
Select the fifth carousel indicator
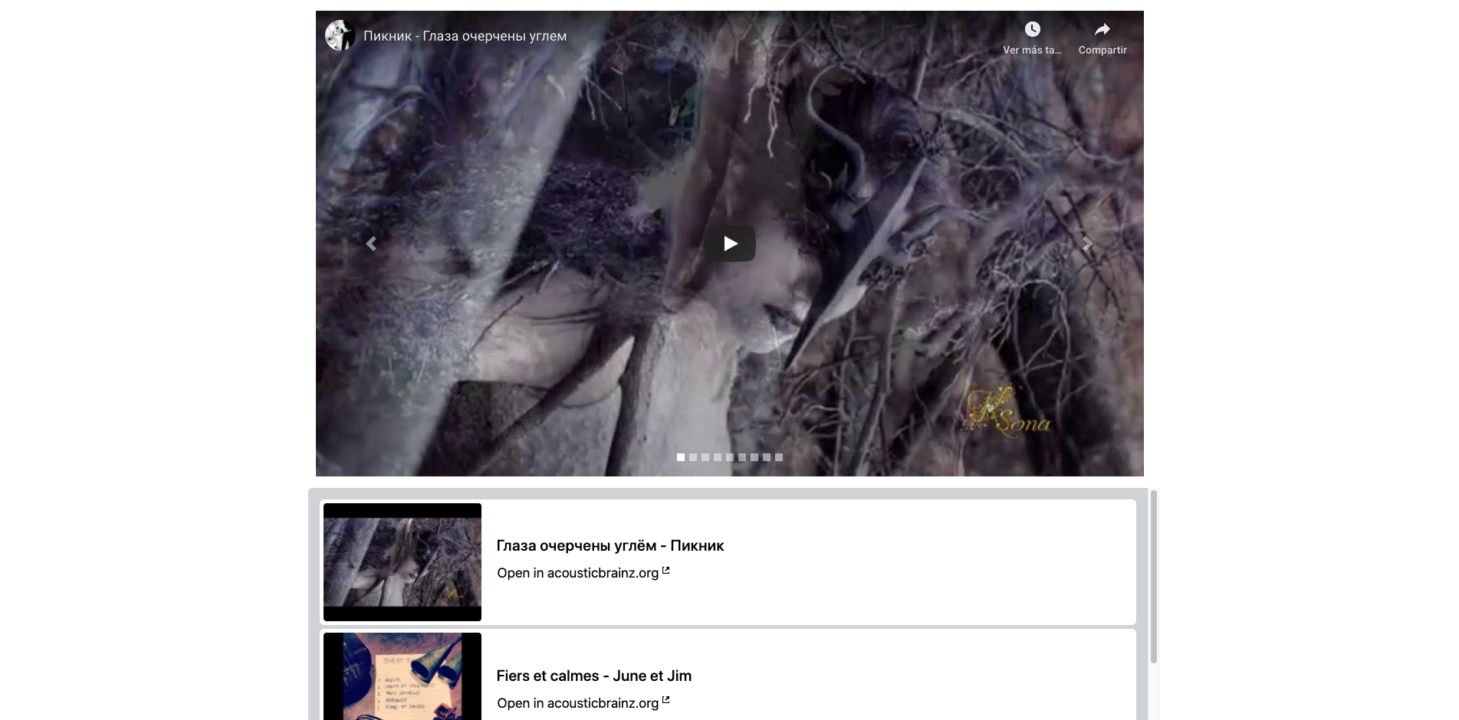pos(730,457)
